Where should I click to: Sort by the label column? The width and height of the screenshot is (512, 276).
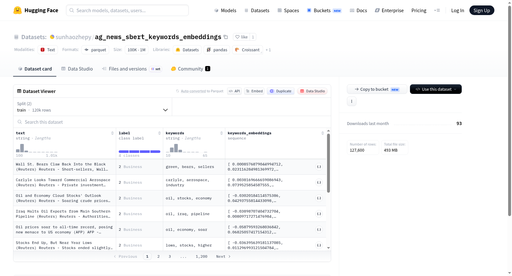[x=159, y=133]
